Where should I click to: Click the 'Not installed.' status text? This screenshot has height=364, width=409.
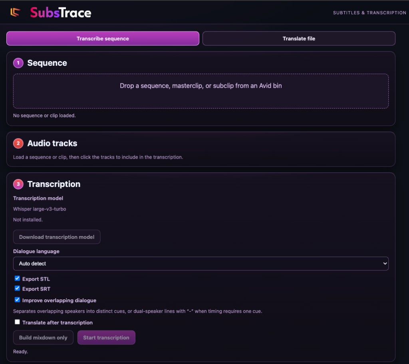click(28, 220)
